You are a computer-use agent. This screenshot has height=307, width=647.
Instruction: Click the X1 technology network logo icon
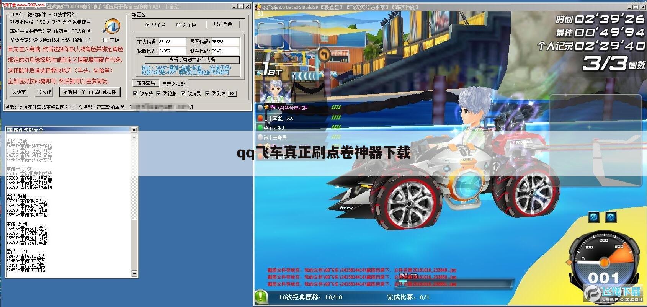112,26
